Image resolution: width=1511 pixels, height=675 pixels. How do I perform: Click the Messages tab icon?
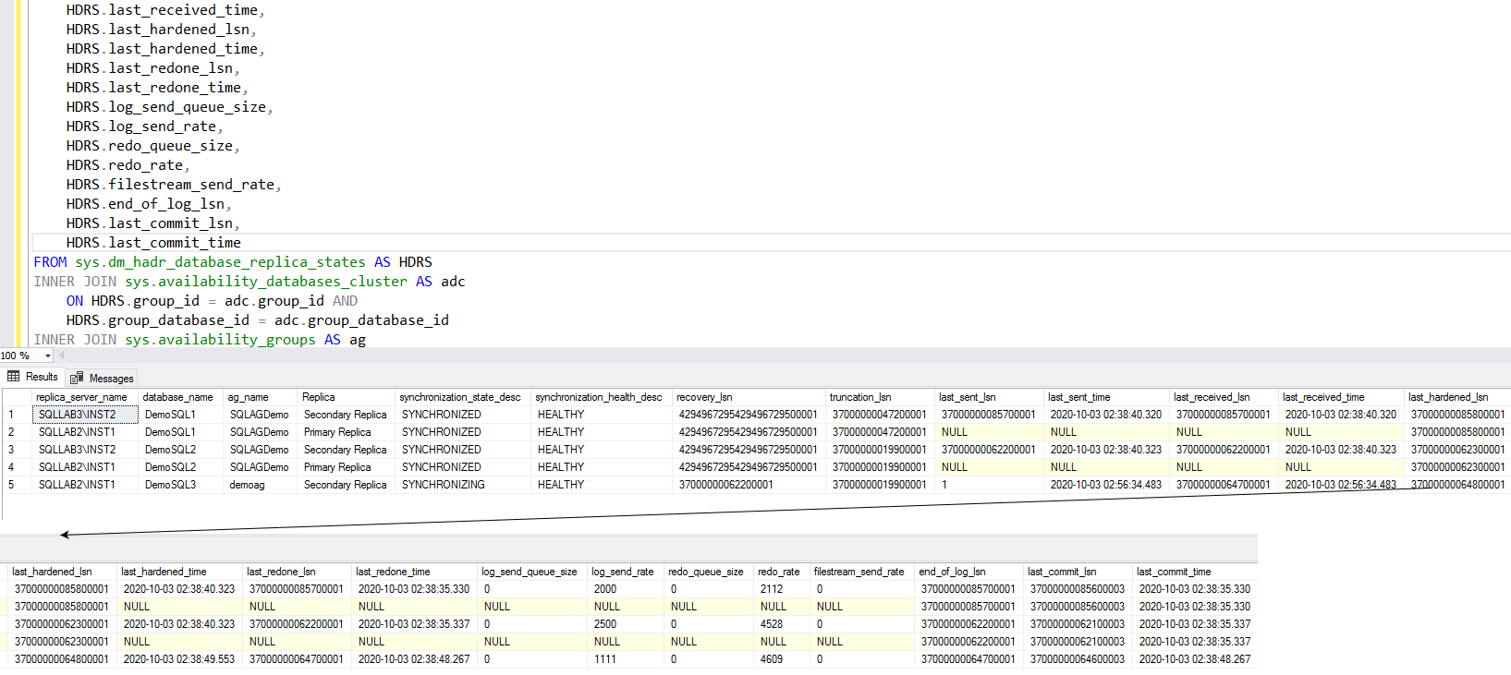(78, 379)
